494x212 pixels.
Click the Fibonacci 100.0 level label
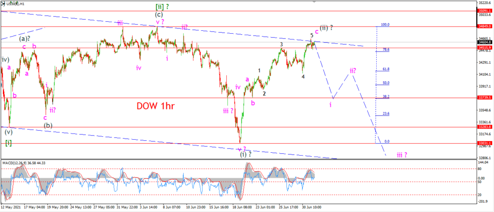(x=385, y=25)
